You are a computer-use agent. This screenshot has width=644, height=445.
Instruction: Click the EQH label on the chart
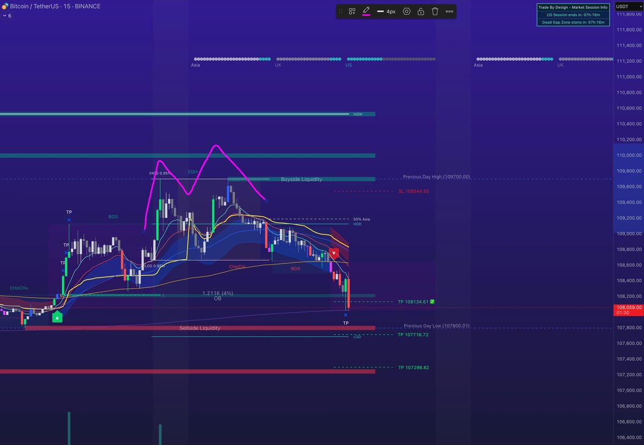tap(193, 172)
